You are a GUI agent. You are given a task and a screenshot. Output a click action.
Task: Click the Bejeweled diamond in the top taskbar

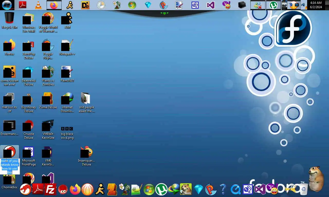tap(148, 5)
